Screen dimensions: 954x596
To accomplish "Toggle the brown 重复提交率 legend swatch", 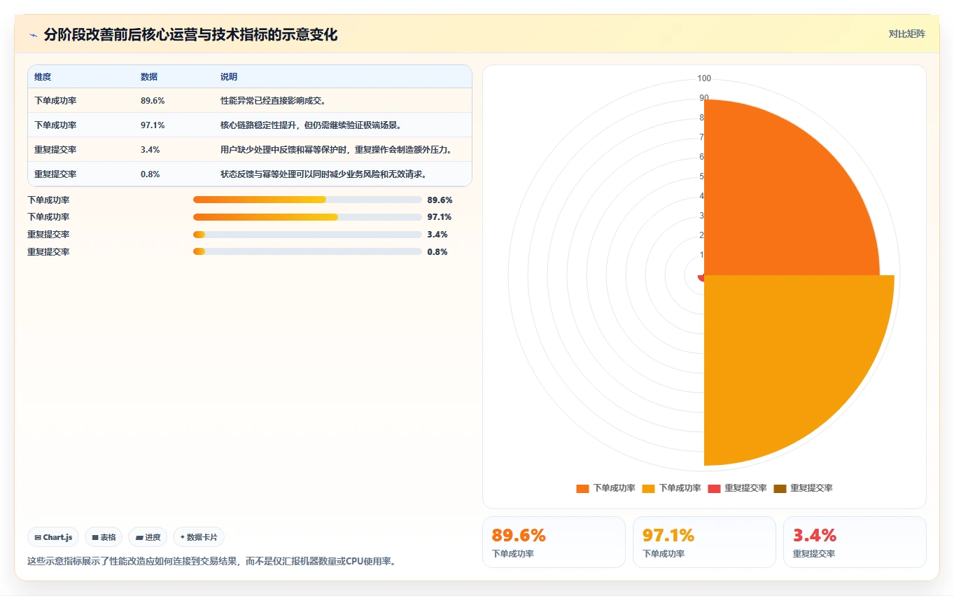I will 780,488.
